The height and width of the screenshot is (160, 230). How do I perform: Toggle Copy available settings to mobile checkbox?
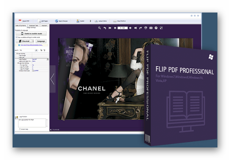coord(16,37)
